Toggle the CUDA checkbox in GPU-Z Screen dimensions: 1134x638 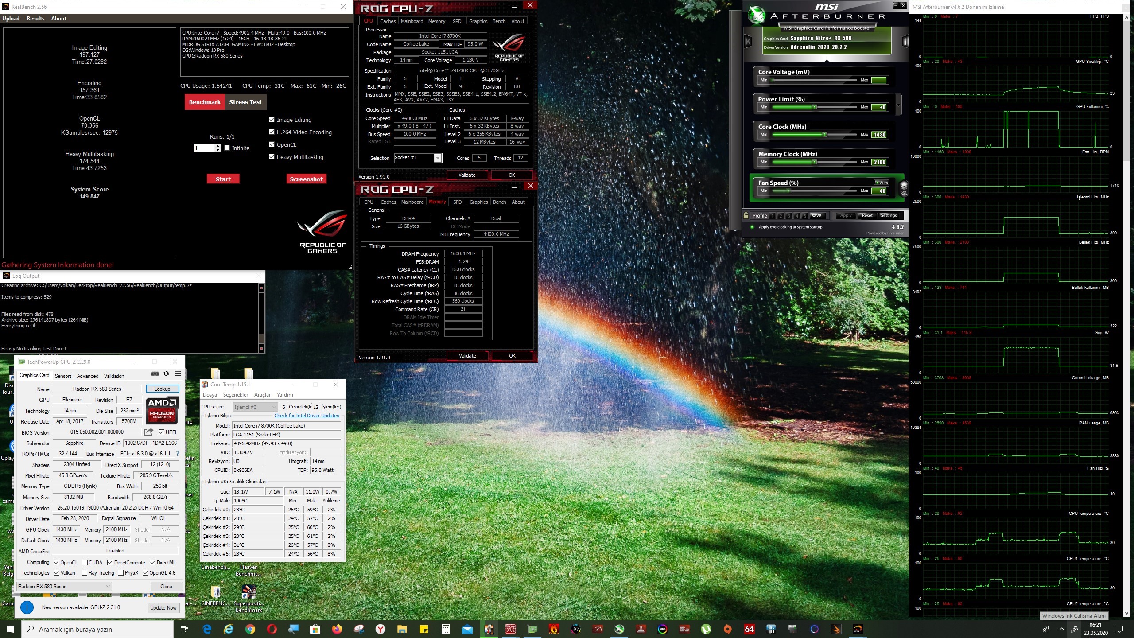coord(85,563)
